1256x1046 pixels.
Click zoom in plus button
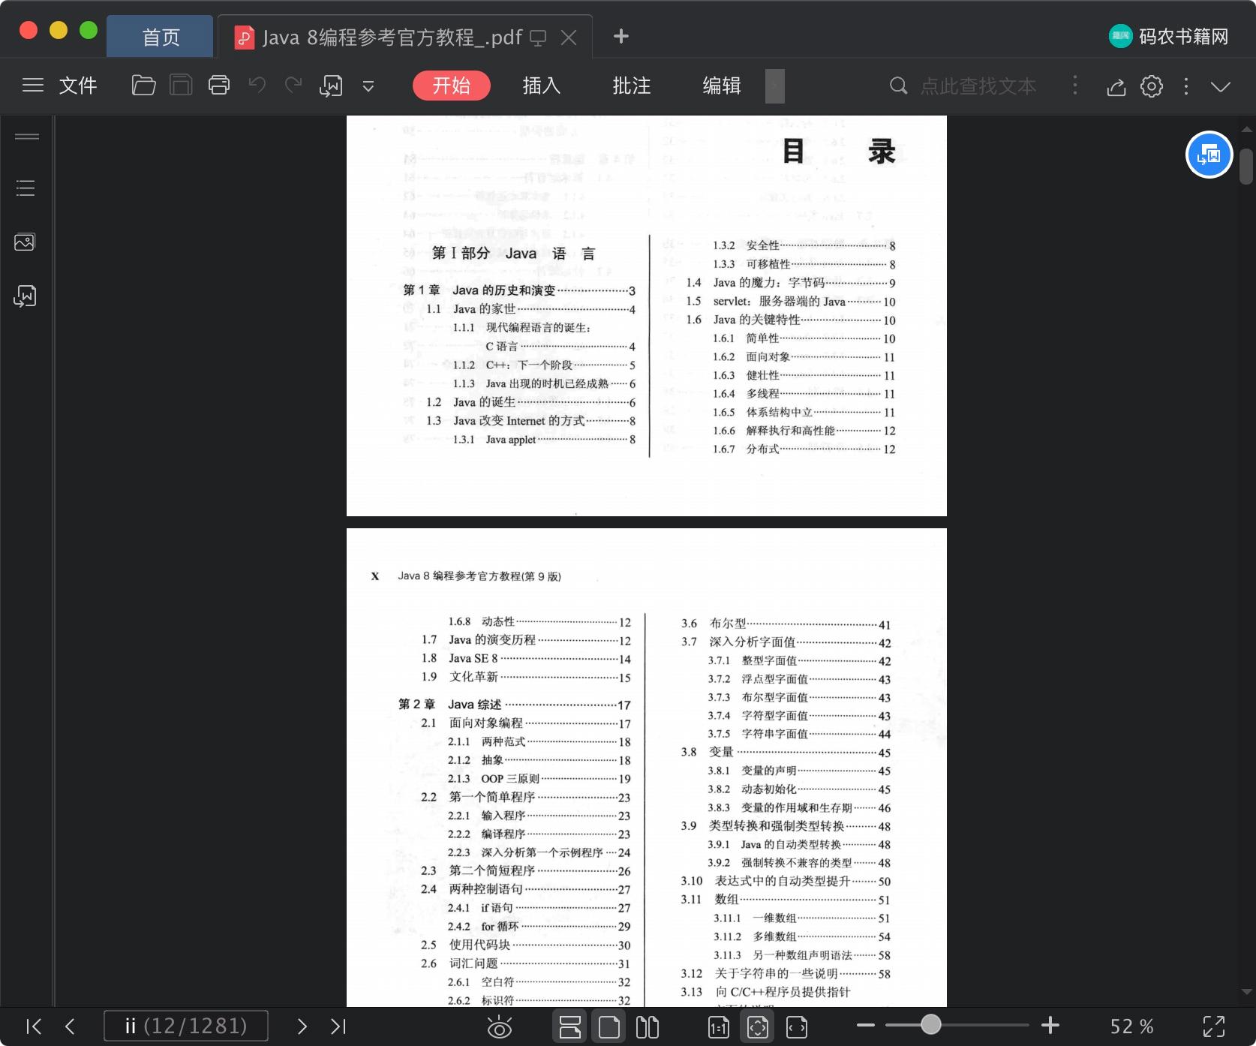click(1050, 1025)
